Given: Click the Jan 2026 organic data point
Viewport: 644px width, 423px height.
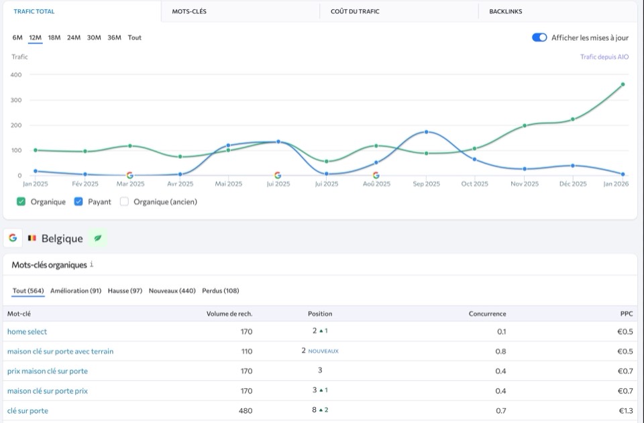Looking at the screenshot, I should tap(623, 84).
